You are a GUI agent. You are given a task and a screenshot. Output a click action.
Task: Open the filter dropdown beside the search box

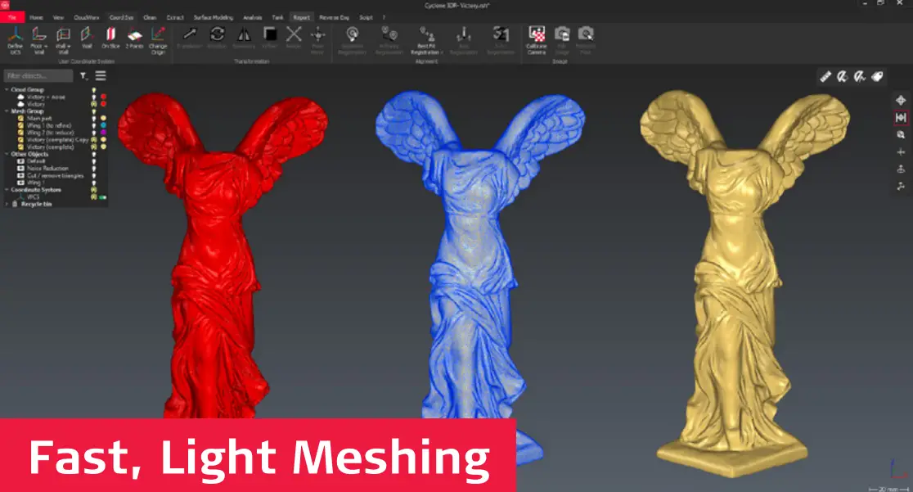(x=83, y=75)
